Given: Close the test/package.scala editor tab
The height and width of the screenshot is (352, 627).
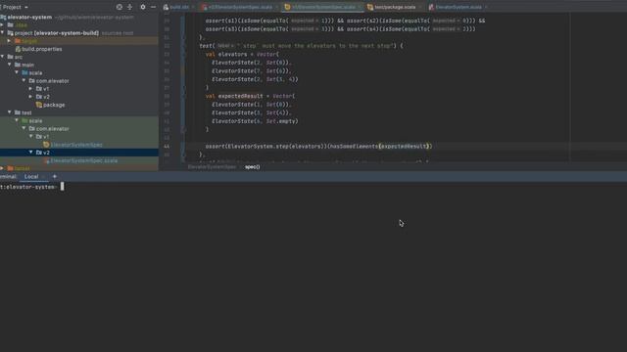Looking at the screenshot, I should pyautogui.click(x=420, y=7).
